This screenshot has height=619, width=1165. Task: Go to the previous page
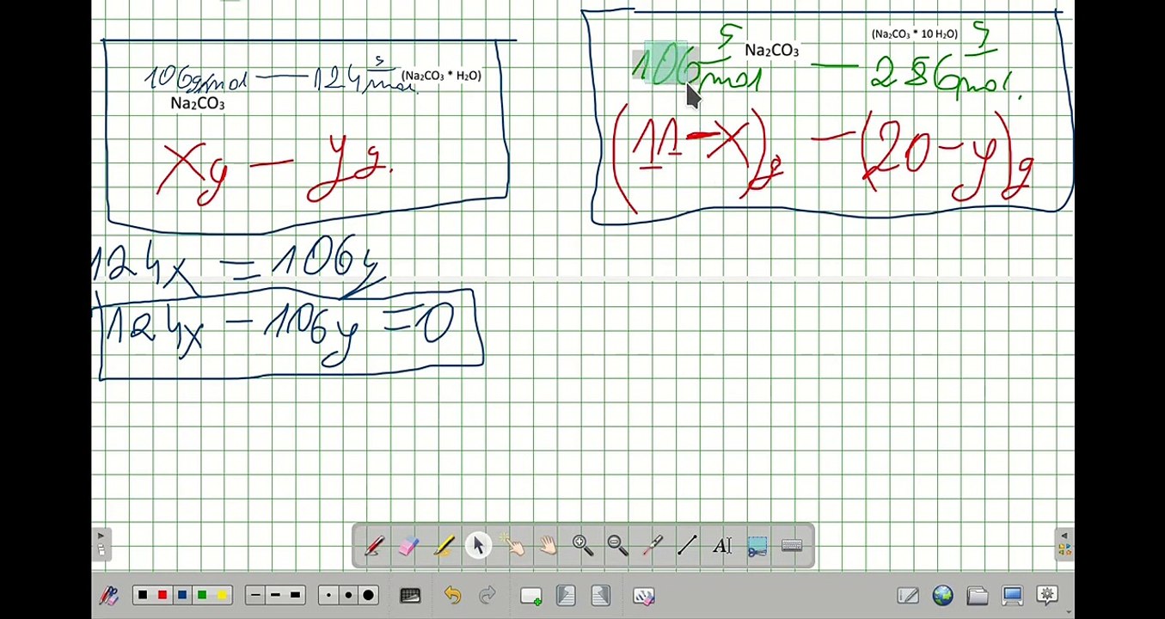point(566,595)
